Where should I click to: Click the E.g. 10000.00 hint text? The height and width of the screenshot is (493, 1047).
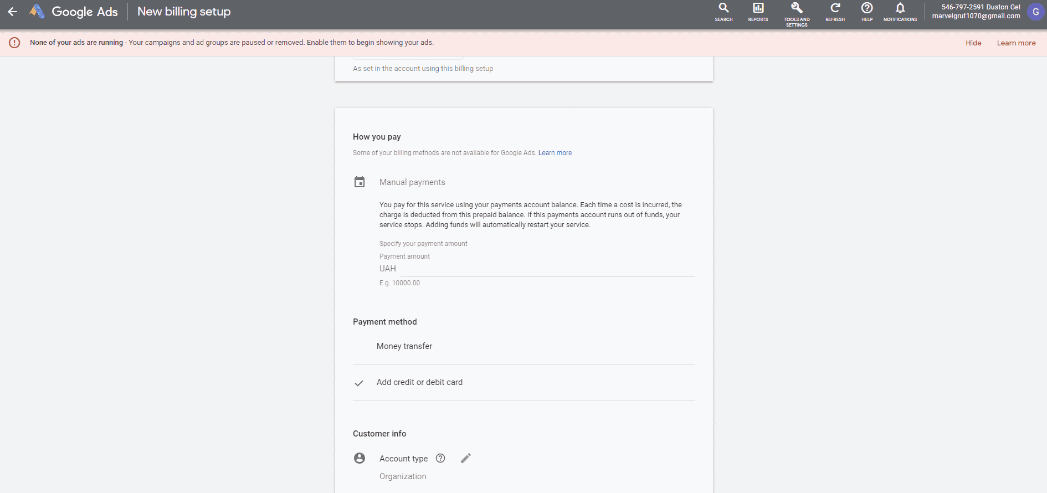(x=399, y=283)
